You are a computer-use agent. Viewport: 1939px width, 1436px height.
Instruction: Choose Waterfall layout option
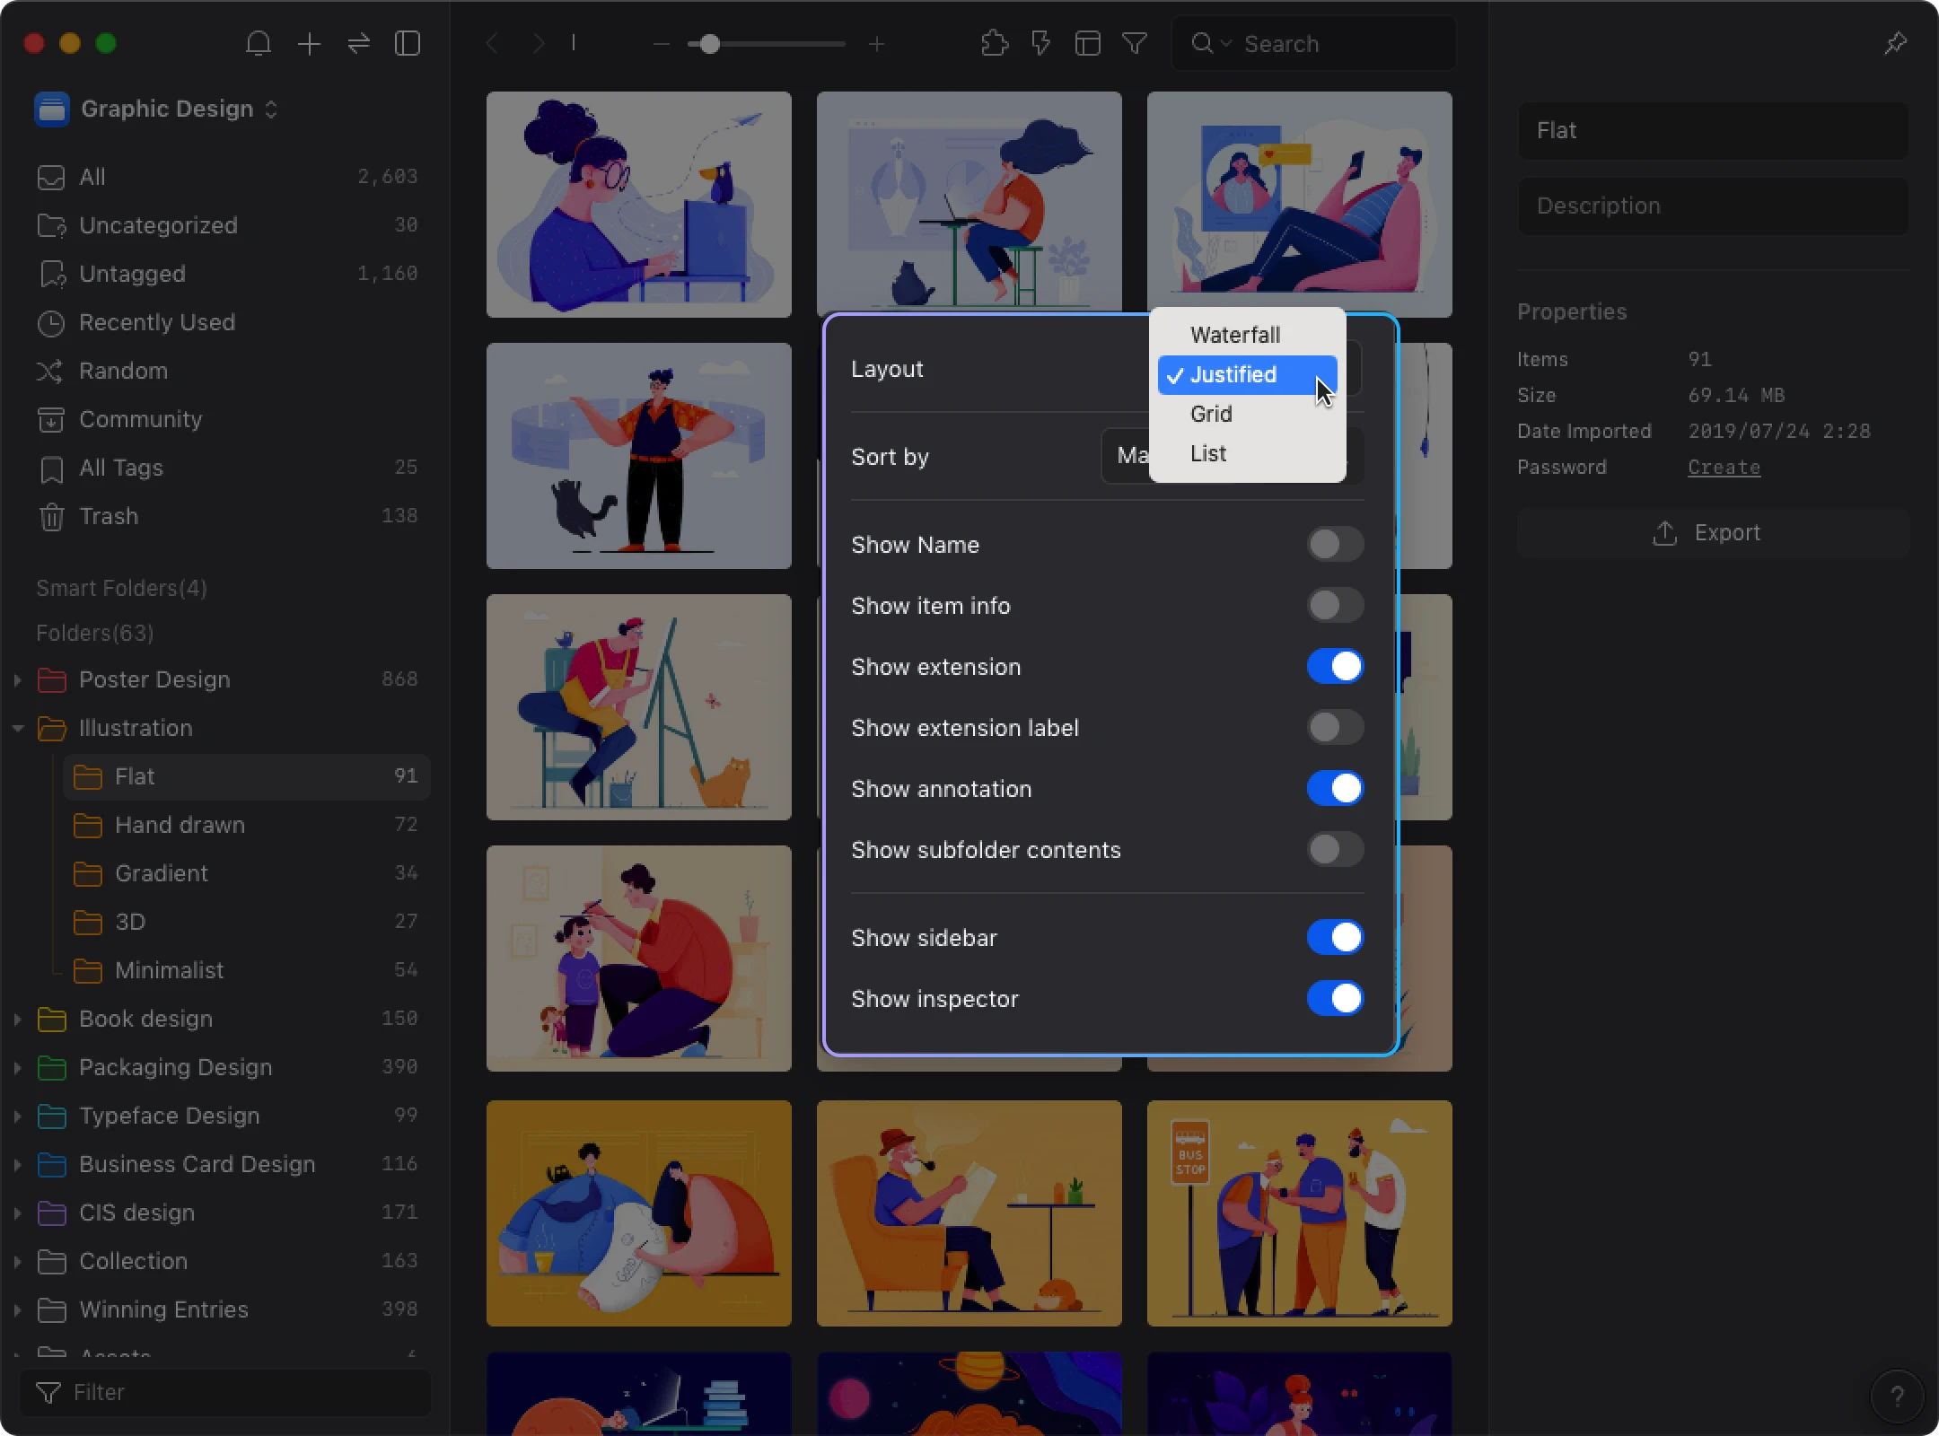coord(1248,335)
